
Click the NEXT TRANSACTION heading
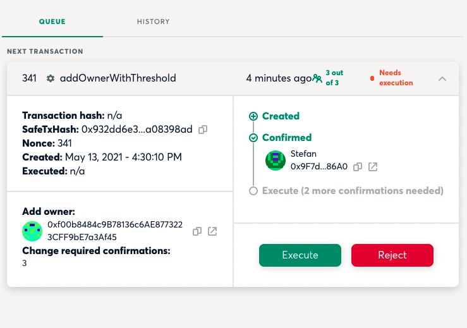[45, 51]
